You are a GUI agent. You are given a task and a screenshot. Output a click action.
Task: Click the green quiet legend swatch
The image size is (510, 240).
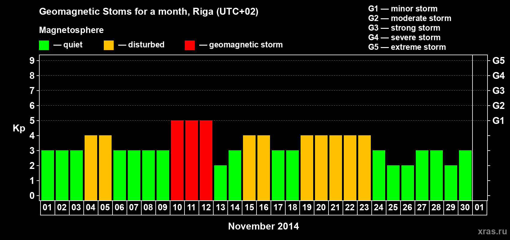pyautogui.click(x=44, y=45)
